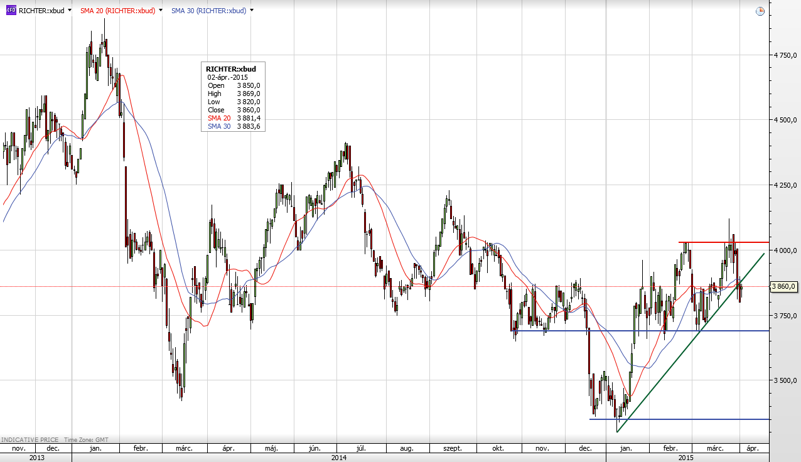
Task: Click the 4 500,0 price axis label
Action: point(785,119)
